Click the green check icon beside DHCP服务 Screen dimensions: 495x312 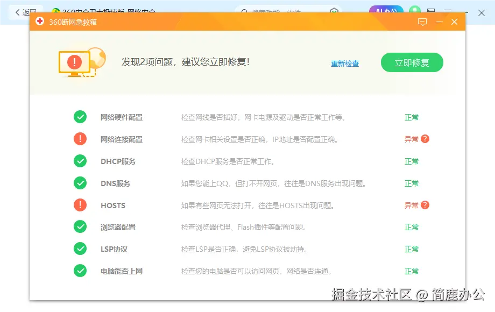click(x=80, y=161)
